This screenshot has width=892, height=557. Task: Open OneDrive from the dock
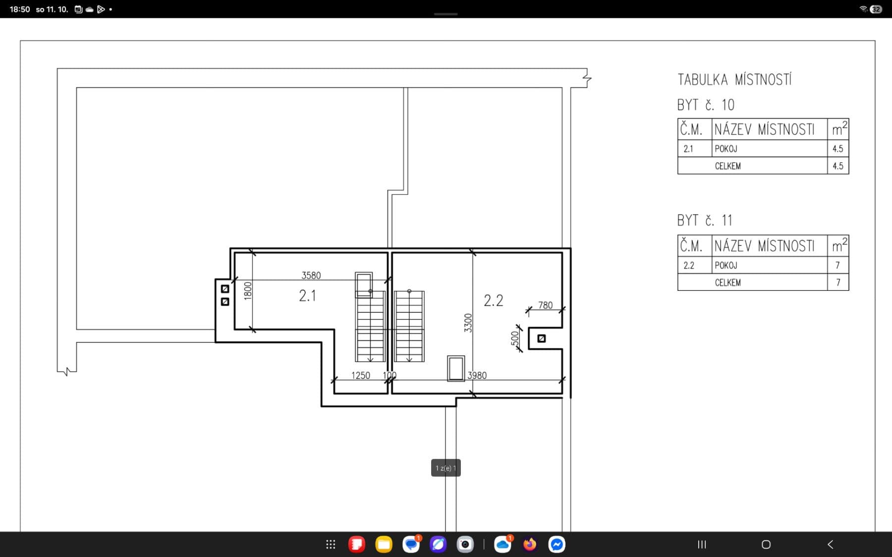click(502, 544)
